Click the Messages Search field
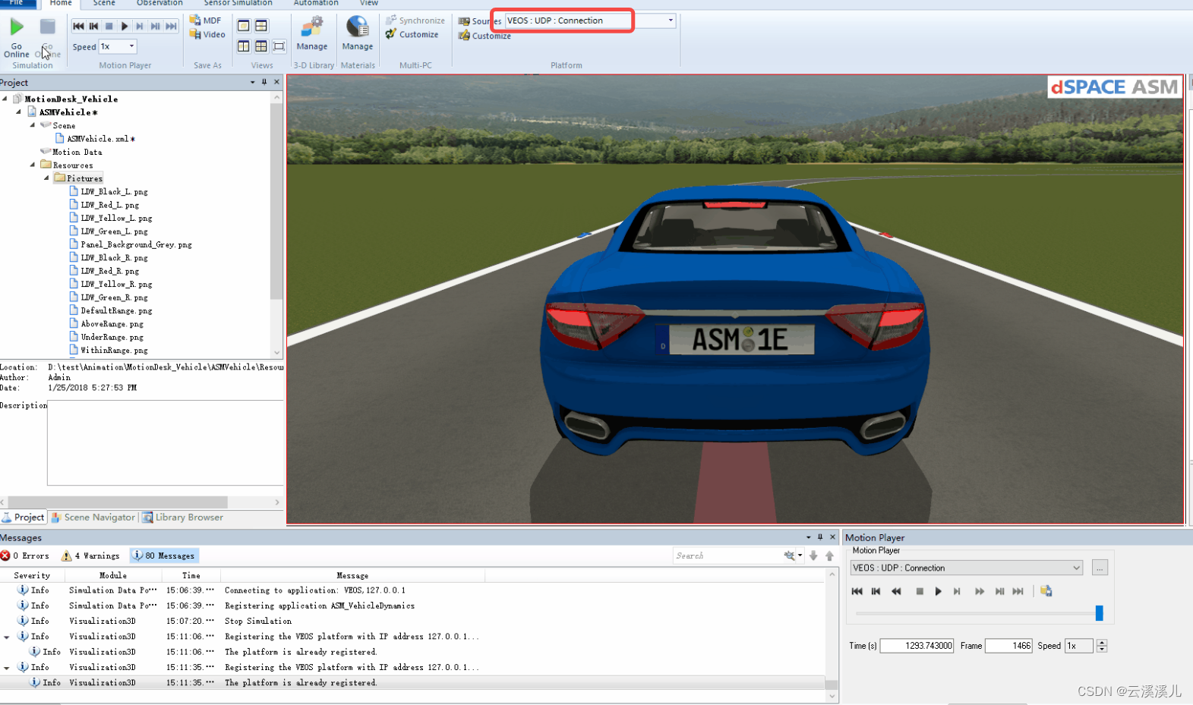Image resolution: width=1193 pixels, height=705 pixels. point(728,556)
